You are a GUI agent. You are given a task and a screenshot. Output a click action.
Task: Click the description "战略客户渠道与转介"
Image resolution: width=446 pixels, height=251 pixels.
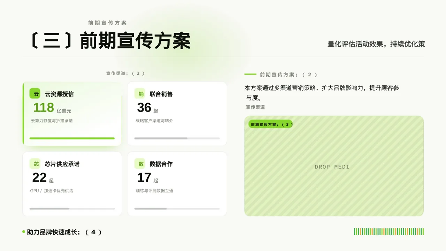point(154,121)
